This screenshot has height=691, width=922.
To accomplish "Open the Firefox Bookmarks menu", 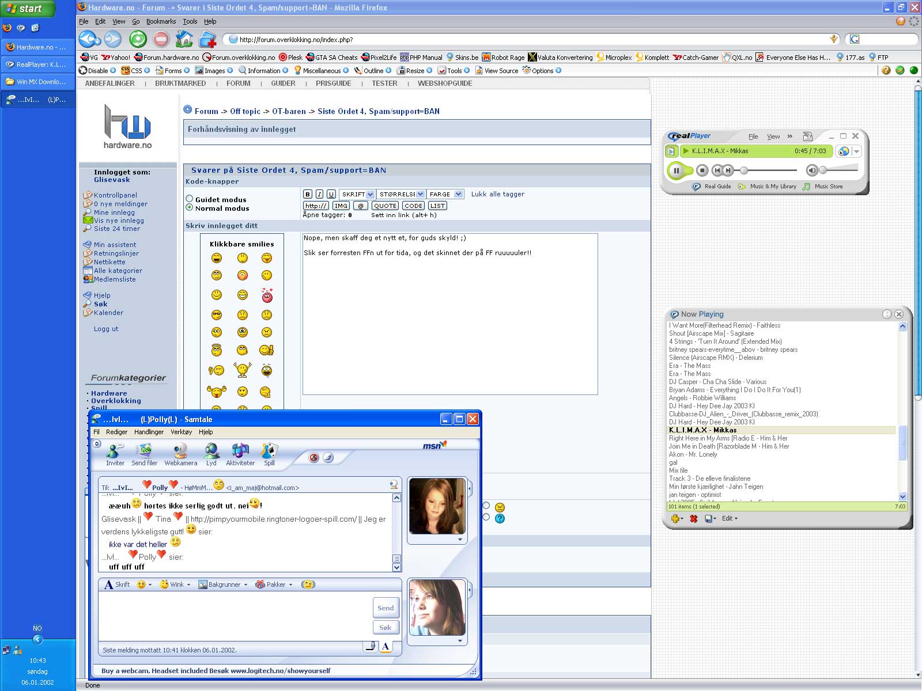I will tap(161, 21).
